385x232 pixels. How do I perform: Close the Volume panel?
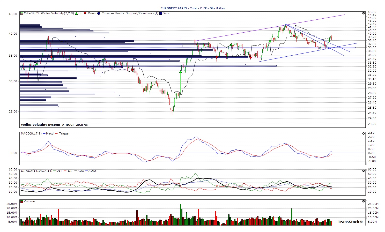(364, 201)
